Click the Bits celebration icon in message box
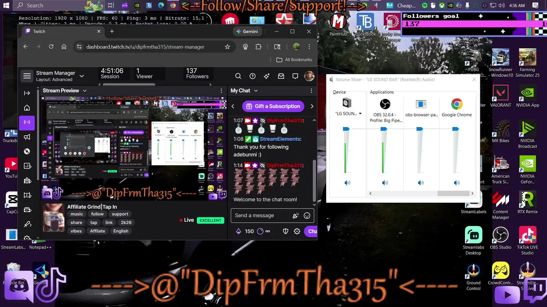This screenshot has height=307, width=547. [295, 215]
